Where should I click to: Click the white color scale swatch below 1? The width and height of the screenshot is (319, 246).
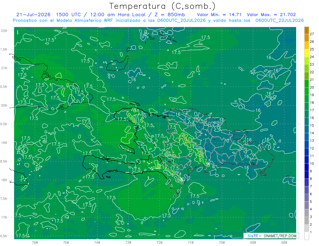tap(307, 236)
